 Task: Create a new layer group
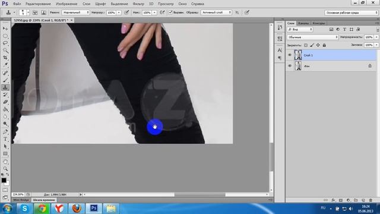click(356, 200)
